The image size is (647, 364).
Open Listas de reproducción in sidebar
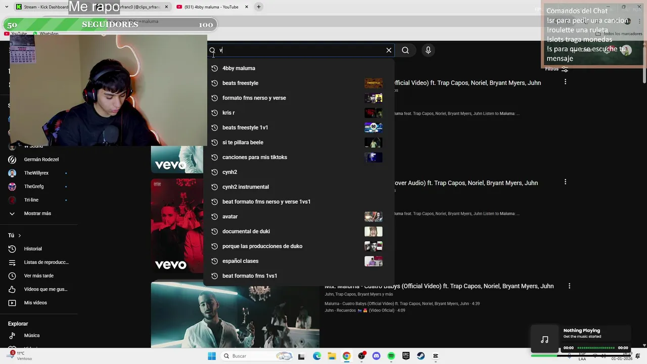point(38,262)
